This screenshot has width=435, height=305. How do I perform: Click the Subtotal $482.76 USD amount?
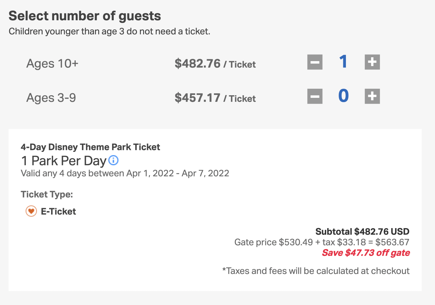(362, 232)
